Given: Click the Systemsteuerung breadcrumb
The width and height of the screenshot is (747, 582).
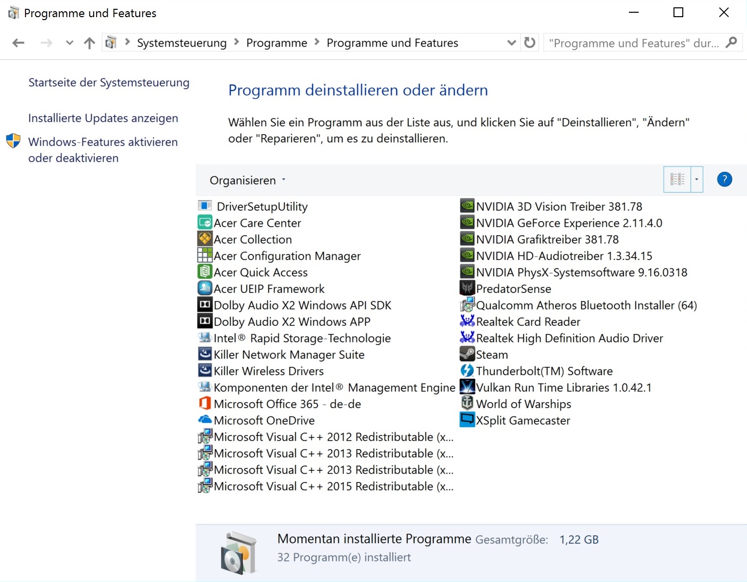Looking at the screenshot, I should (182, 43).
